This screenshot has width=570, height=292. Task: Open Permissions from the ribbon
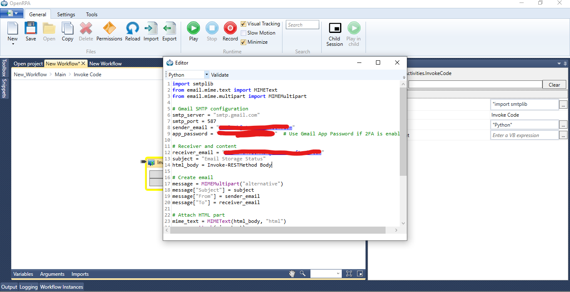(x=109, y=28)
